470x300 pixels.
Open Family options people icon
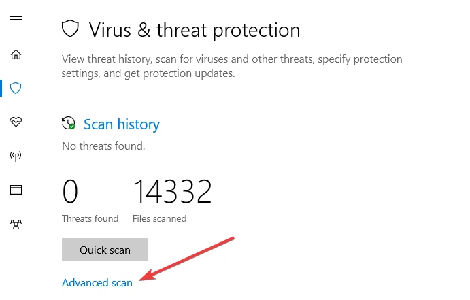click(x=16, y=222)
